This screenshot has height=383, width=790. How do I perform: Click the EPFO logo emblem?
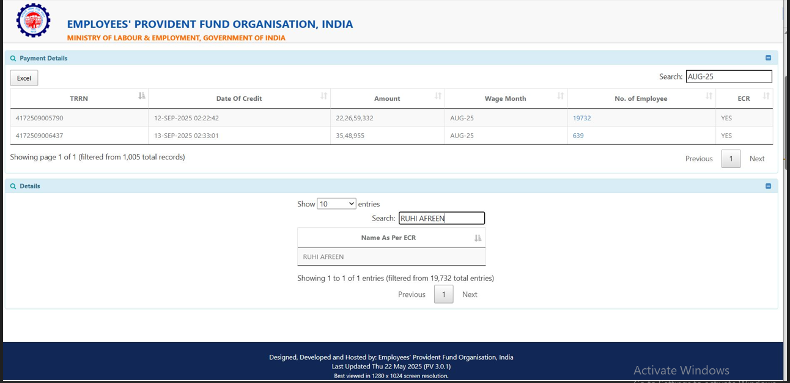(34, 21)
